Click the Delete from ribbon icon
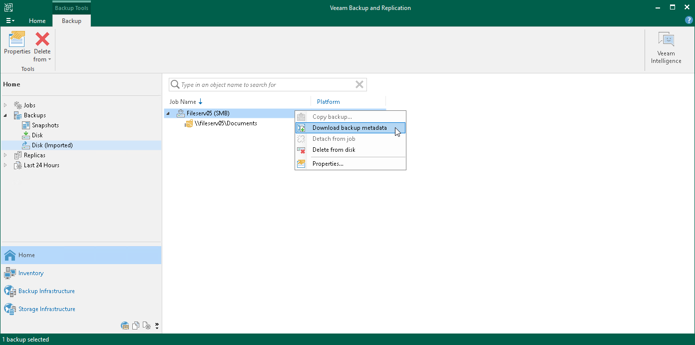The image size is (695, 345). (42, 38)
